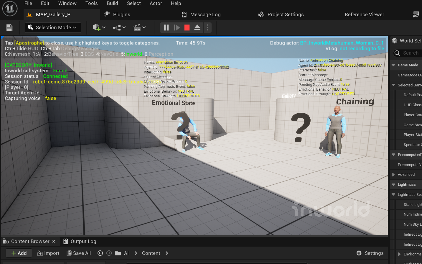Open the Selection Mode dropdown
422x264 pixels.
(53, 27)
